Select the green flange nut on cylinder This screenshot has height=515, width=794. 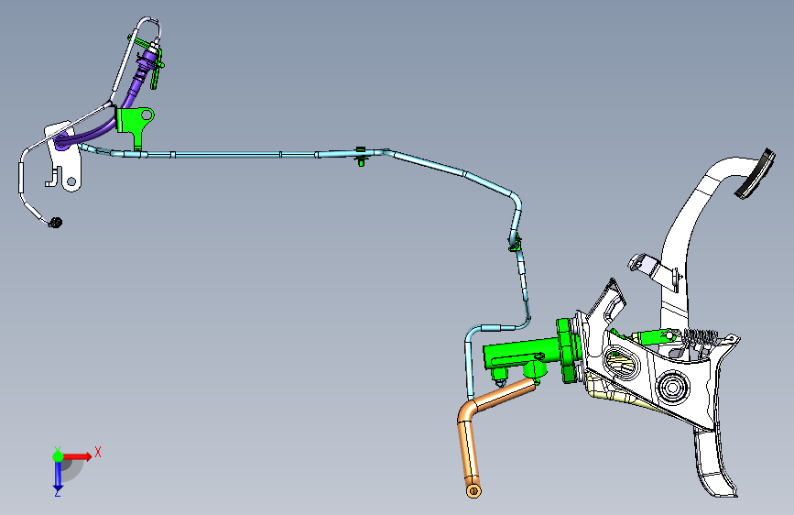tap(567, 351)
